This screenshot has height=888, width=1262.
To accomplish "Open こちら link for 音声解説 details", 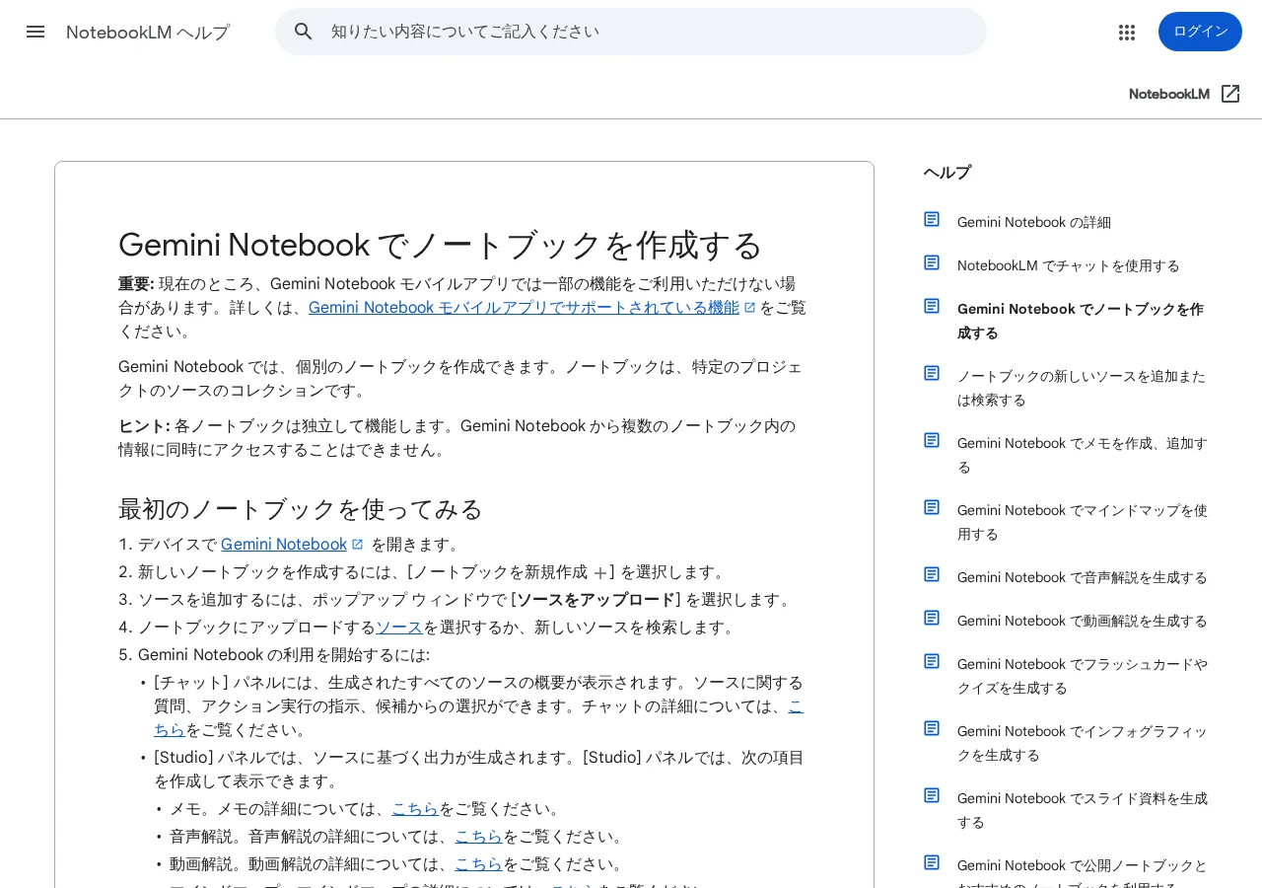I will pos(478,836).
